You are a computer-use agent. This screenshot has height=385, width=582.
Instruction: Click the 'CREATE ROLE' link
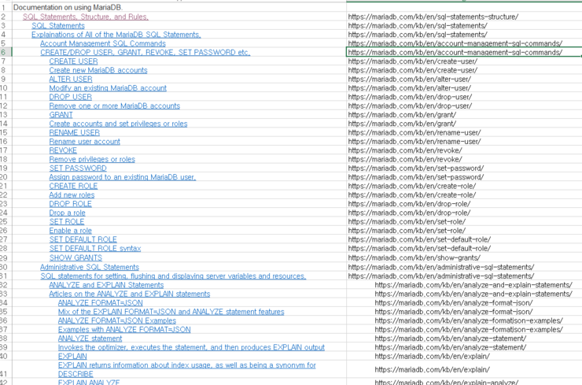(x=73, y=186)
